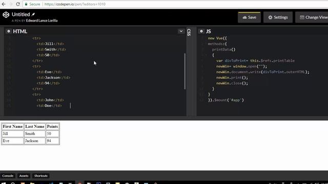Click the 'Points' table header
Image resolution: width=328 pixels, height=184 pixels.
coord(52,126)
